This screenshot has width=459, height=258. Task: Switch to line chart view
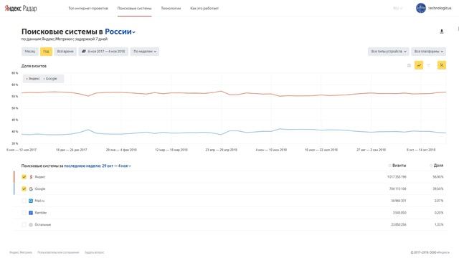coord(419,65)
